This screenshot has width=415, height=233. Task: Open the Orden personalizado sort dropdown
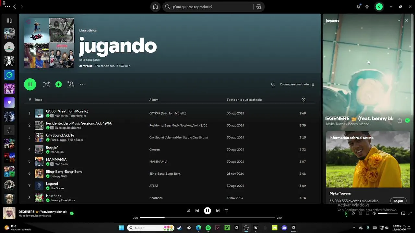point(297,84)
